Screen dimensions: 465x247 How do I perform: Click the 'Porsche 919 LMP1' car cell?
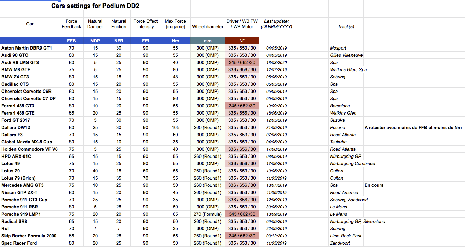(x=30, y=214)
